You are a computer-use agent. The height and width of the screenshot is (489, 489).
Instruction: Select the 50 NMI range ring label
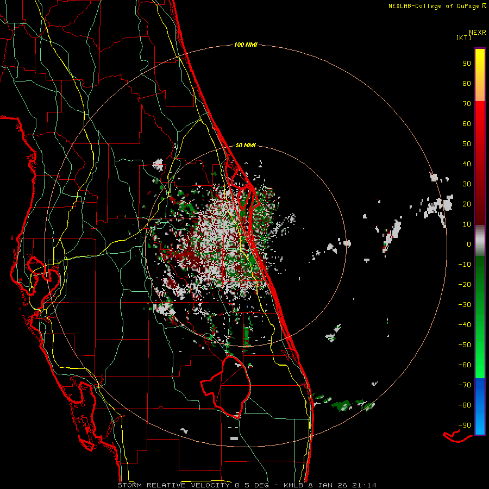coord(246,145)
